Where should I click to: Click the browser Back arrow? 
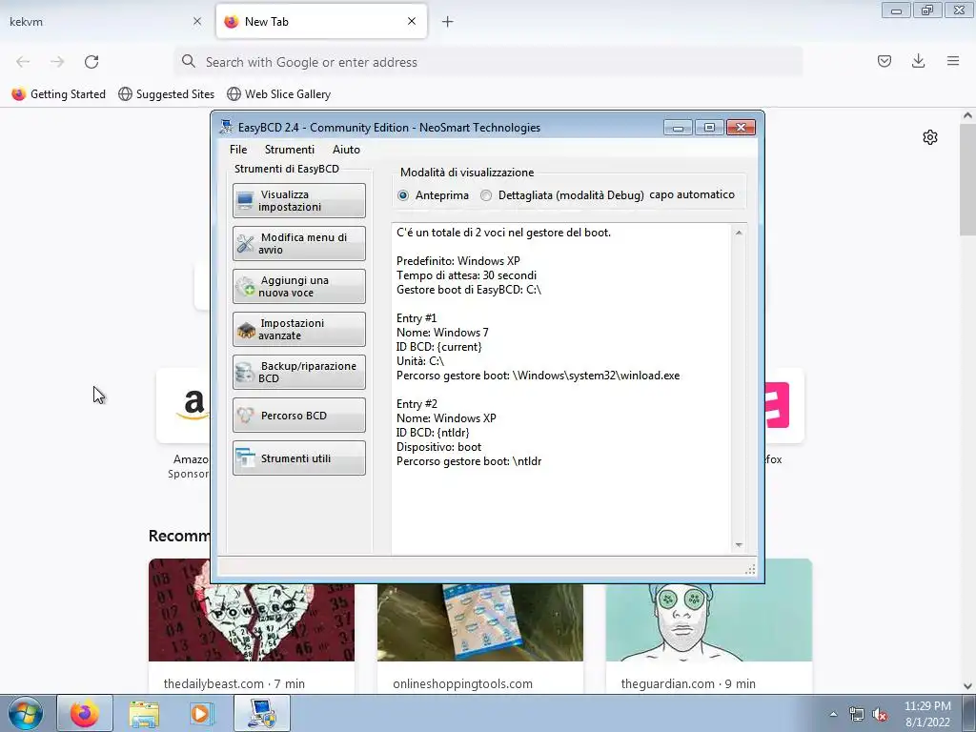(23, 62)
